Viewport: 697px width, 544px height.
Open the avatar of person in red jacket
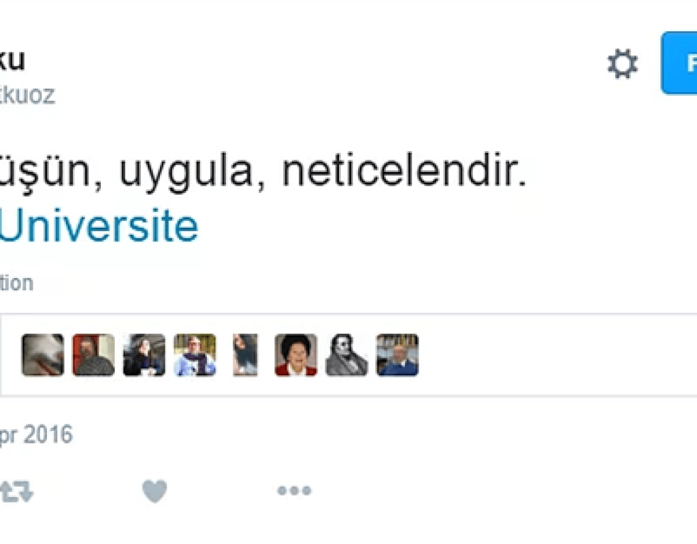point(295,355)
